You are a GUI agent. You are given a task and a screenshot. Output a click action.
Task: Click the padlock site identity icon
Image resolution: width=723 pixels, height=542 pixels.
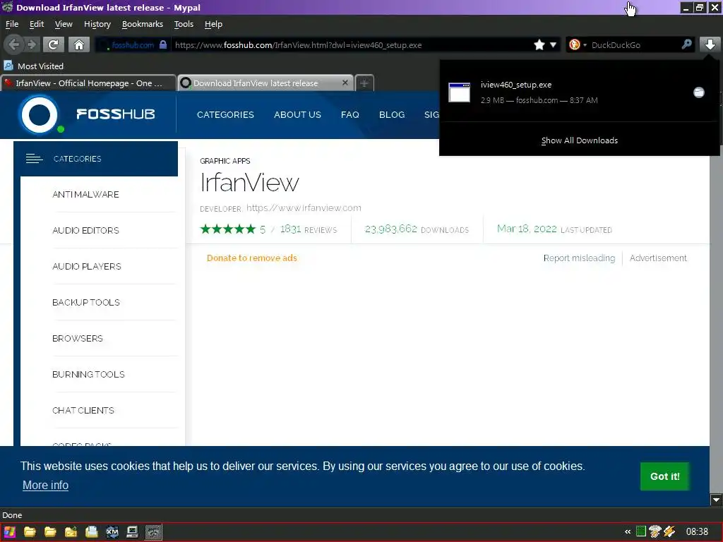pyautogui.click(x=163, y=44)
